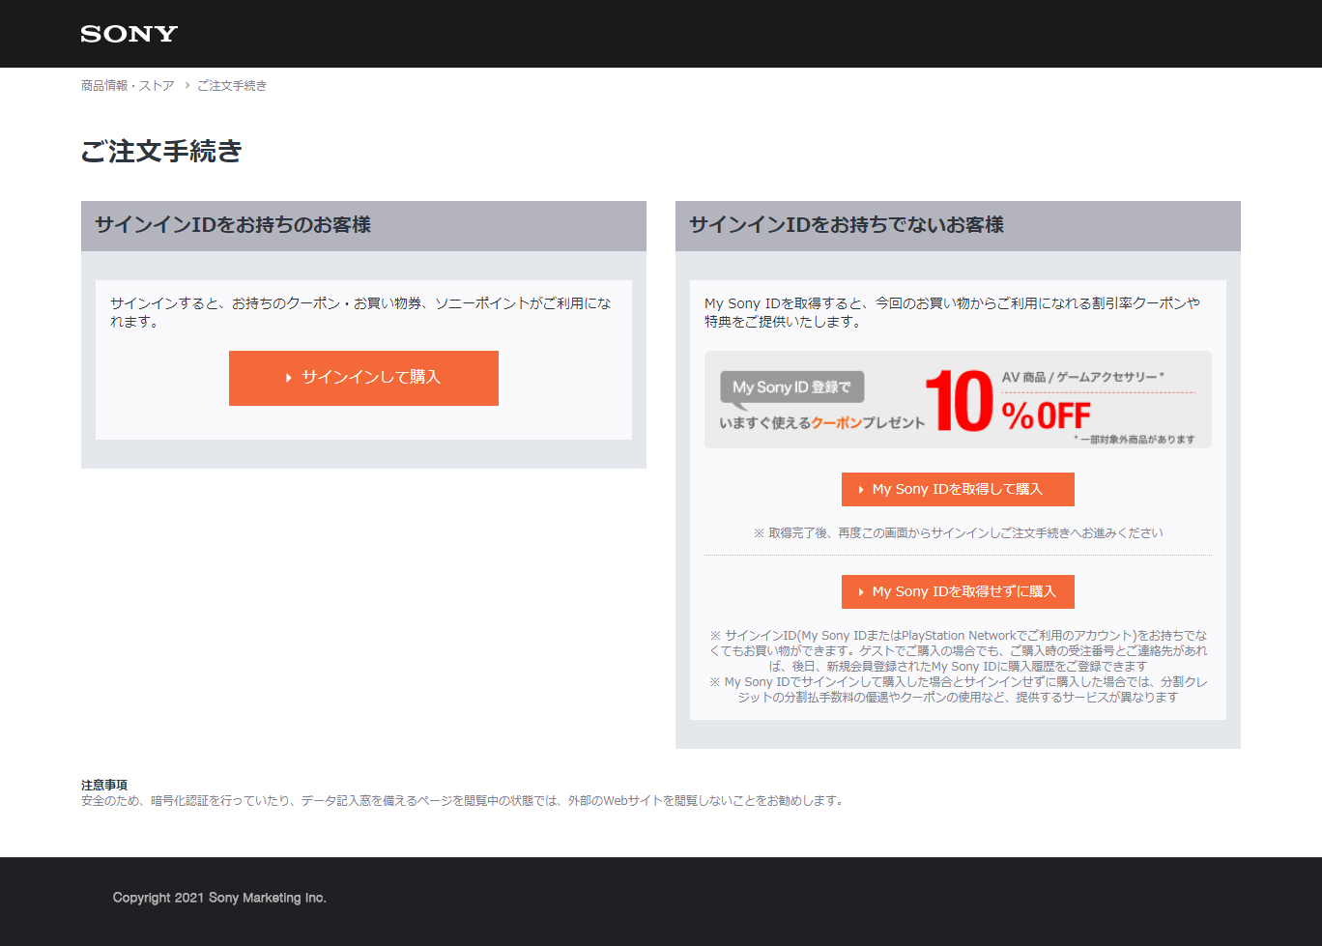The height and width of the screenshot is (946, 1322).
Task: Click the breadcrumb chevron separator
Action: point(187,86)
